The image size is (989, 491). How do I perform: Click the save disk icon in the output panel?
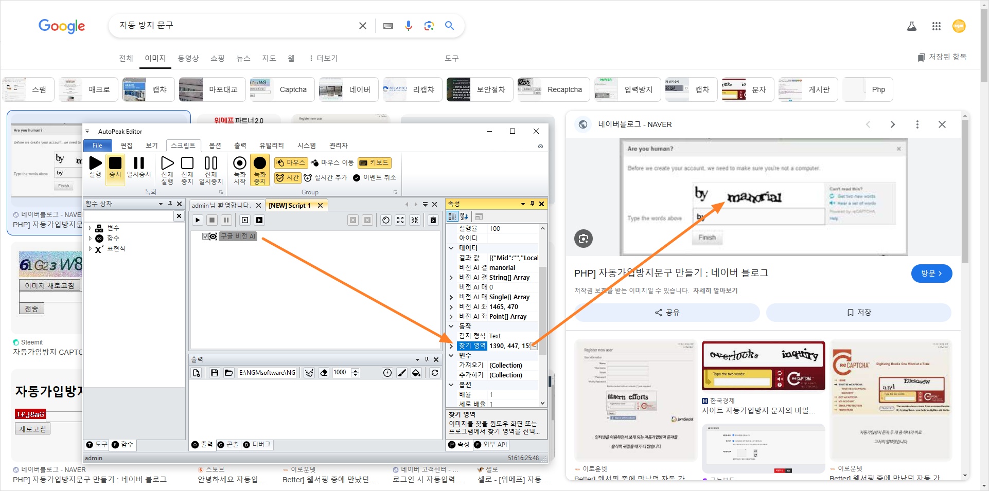pos(215,373)
